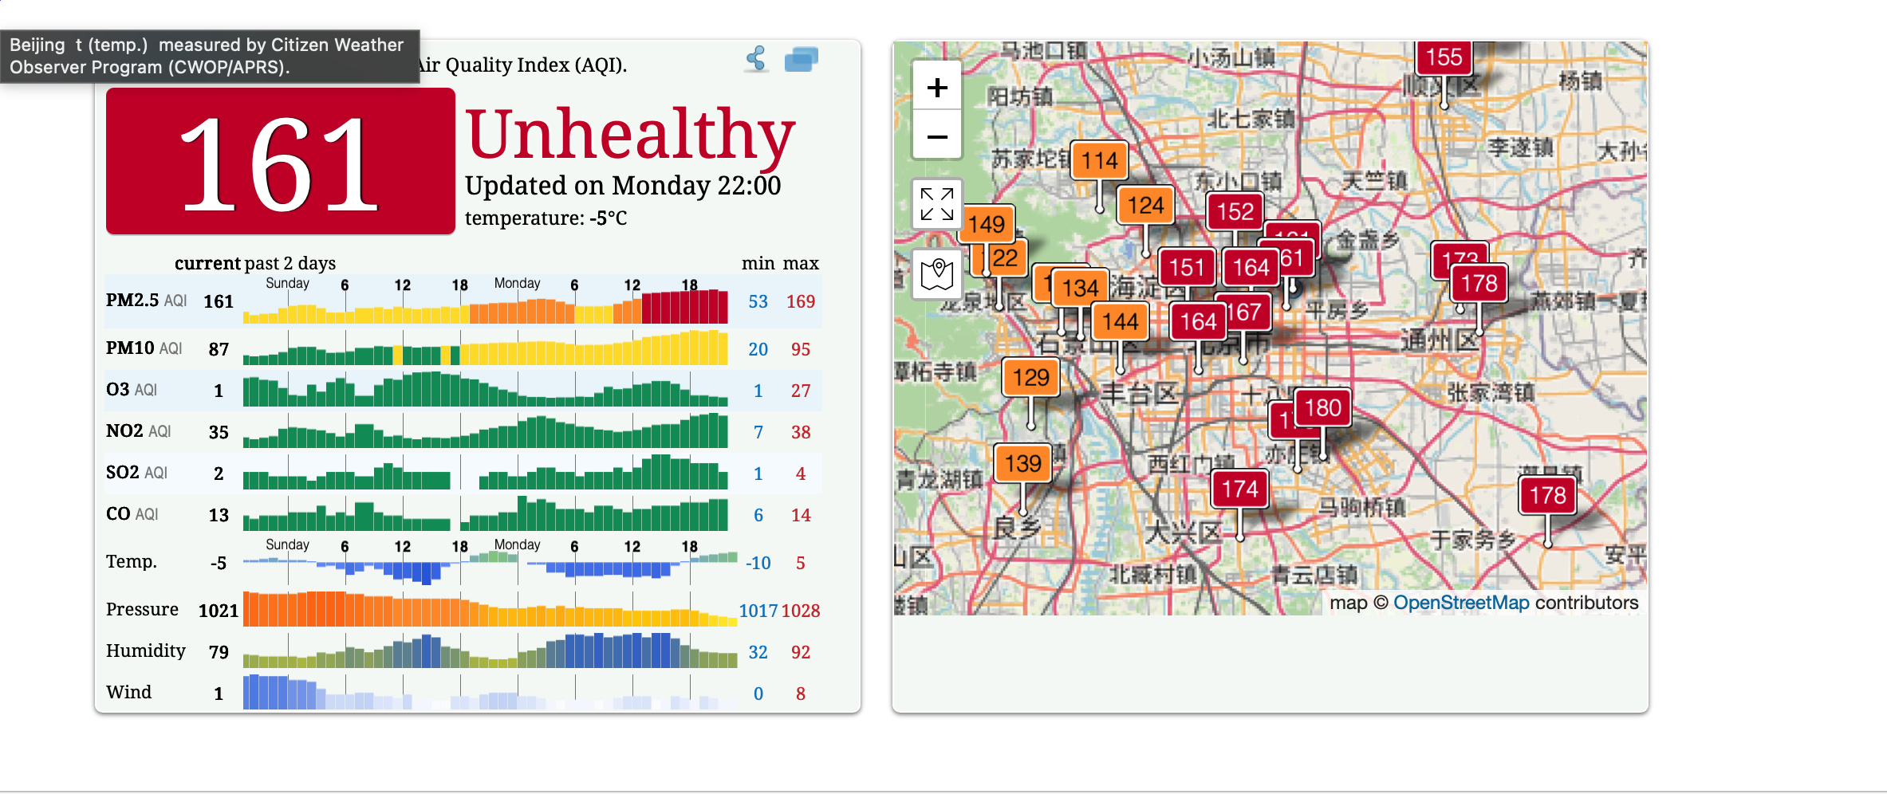Select the 149 station marker on the map
1887x794 pixels.
[x=988, y=224]
